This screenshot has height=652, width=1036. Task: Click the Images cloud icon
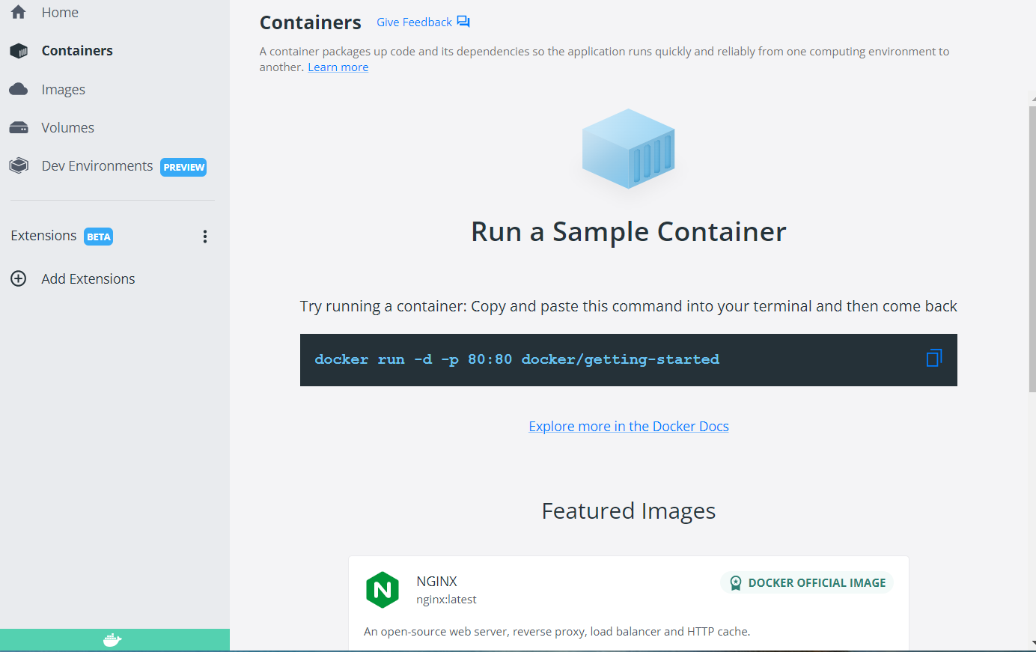coord(19,89)
